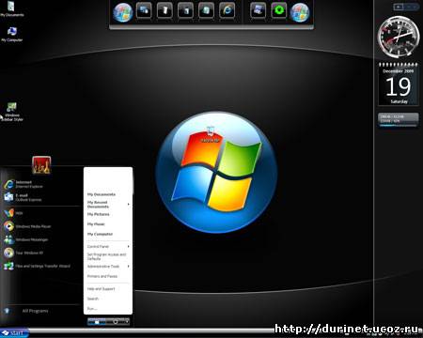The width and height of the screenshot is (423, 338).
Task: Open My Music in Start menu
Action: (96, 224)
